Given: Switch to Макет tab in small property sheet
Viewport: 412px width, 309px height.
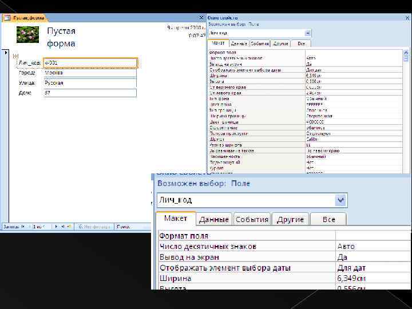Looking at the screenshot, I should (218, 43).
